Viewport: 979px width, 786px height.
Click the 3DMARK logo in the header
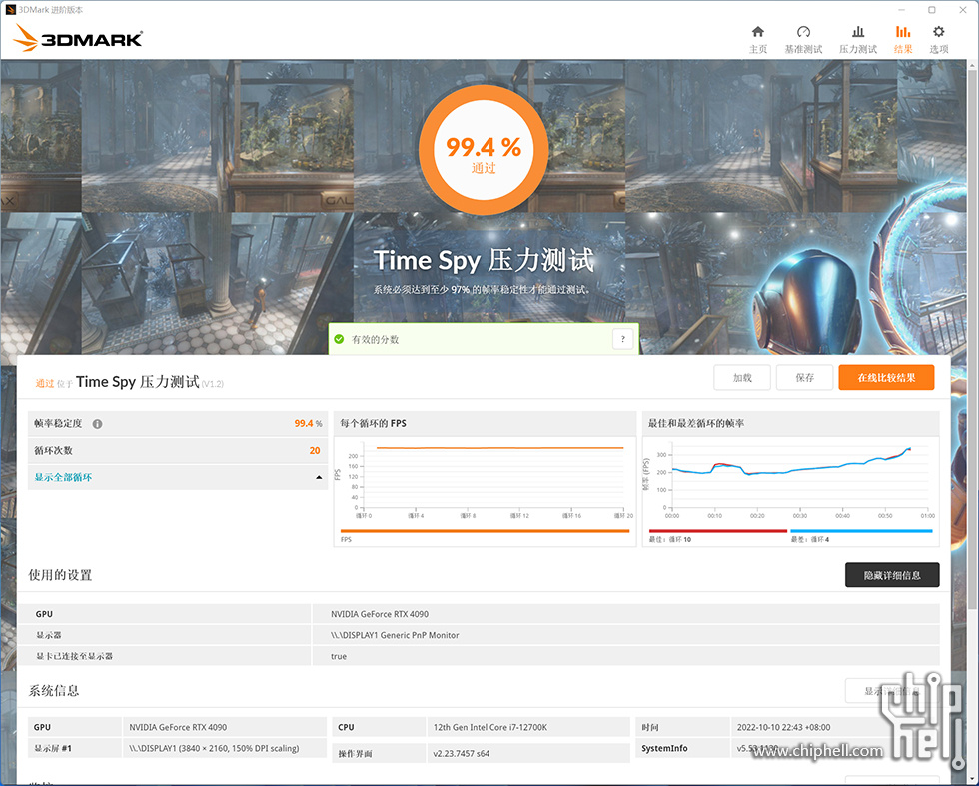[x=80, y=39]
